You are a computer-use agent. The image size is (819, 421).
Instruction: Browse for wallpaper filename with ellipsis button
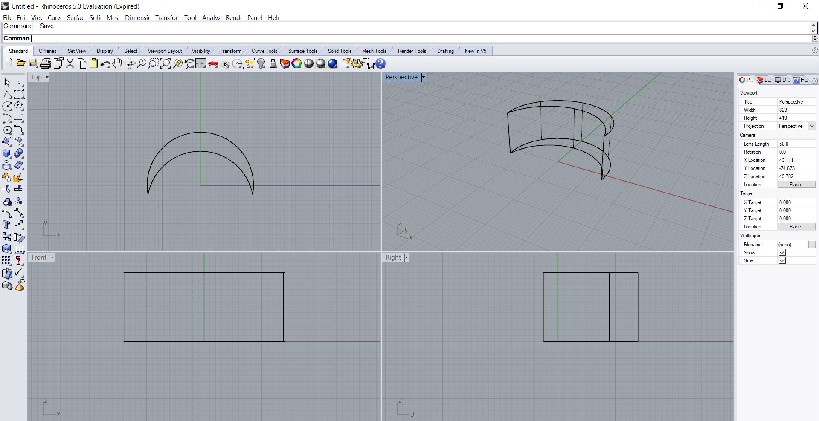tap(812, 245)
